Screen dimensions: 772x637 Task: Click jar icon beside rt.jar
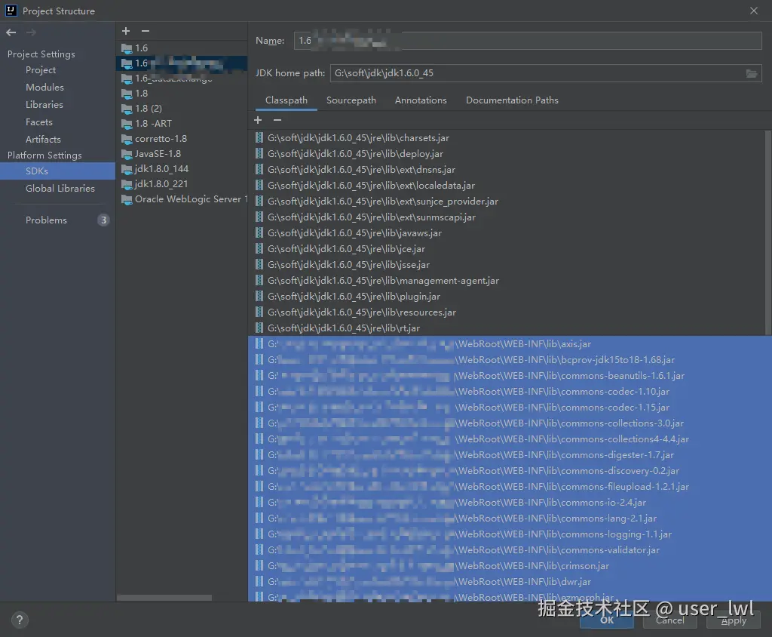[x=259, y=328]
